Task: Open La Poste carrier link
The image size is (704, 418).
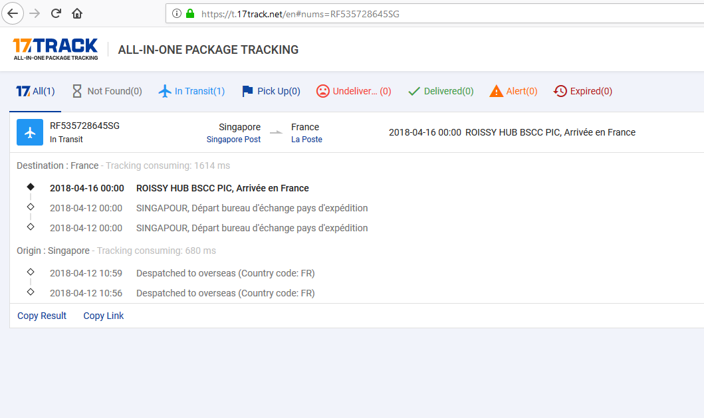Action: 306,139
